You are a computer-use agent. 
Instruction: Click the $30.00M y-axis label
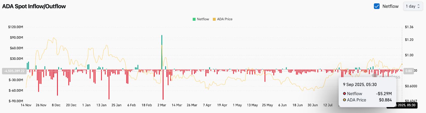[x=17, y=59]
